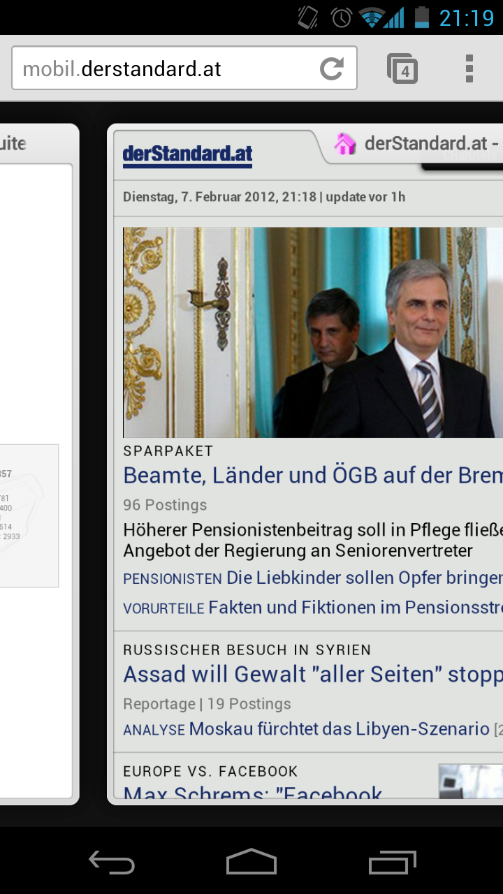
Task: Open the three-dot overflow menu
Action: [469, 68]
